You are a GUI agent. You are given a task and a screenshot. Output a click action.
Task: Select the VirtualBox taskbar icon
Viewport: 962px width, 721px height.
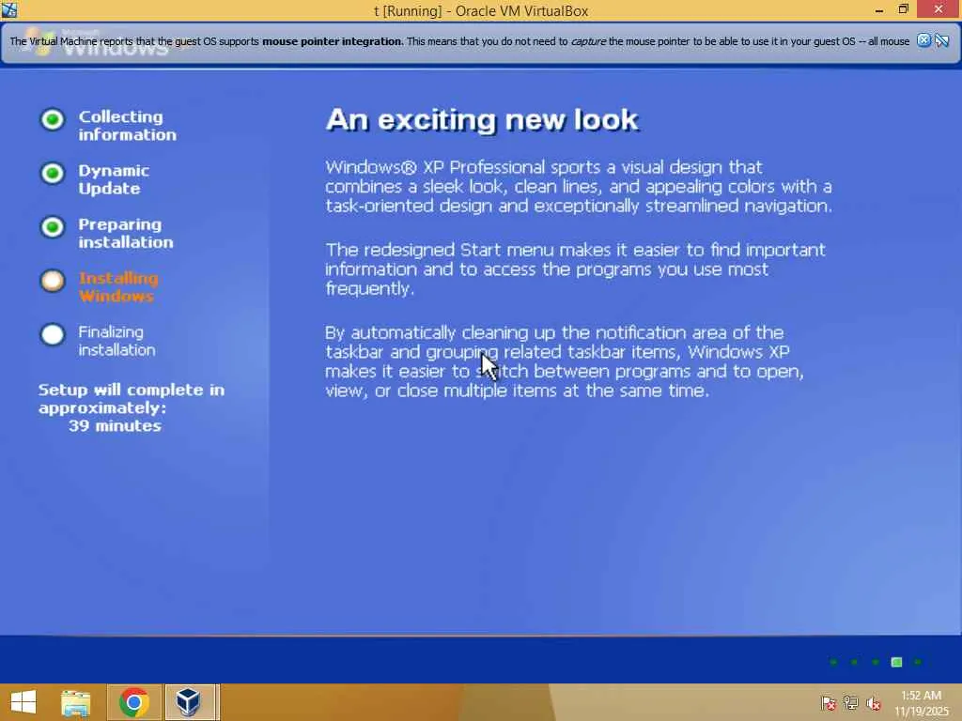tap(188, 702)
